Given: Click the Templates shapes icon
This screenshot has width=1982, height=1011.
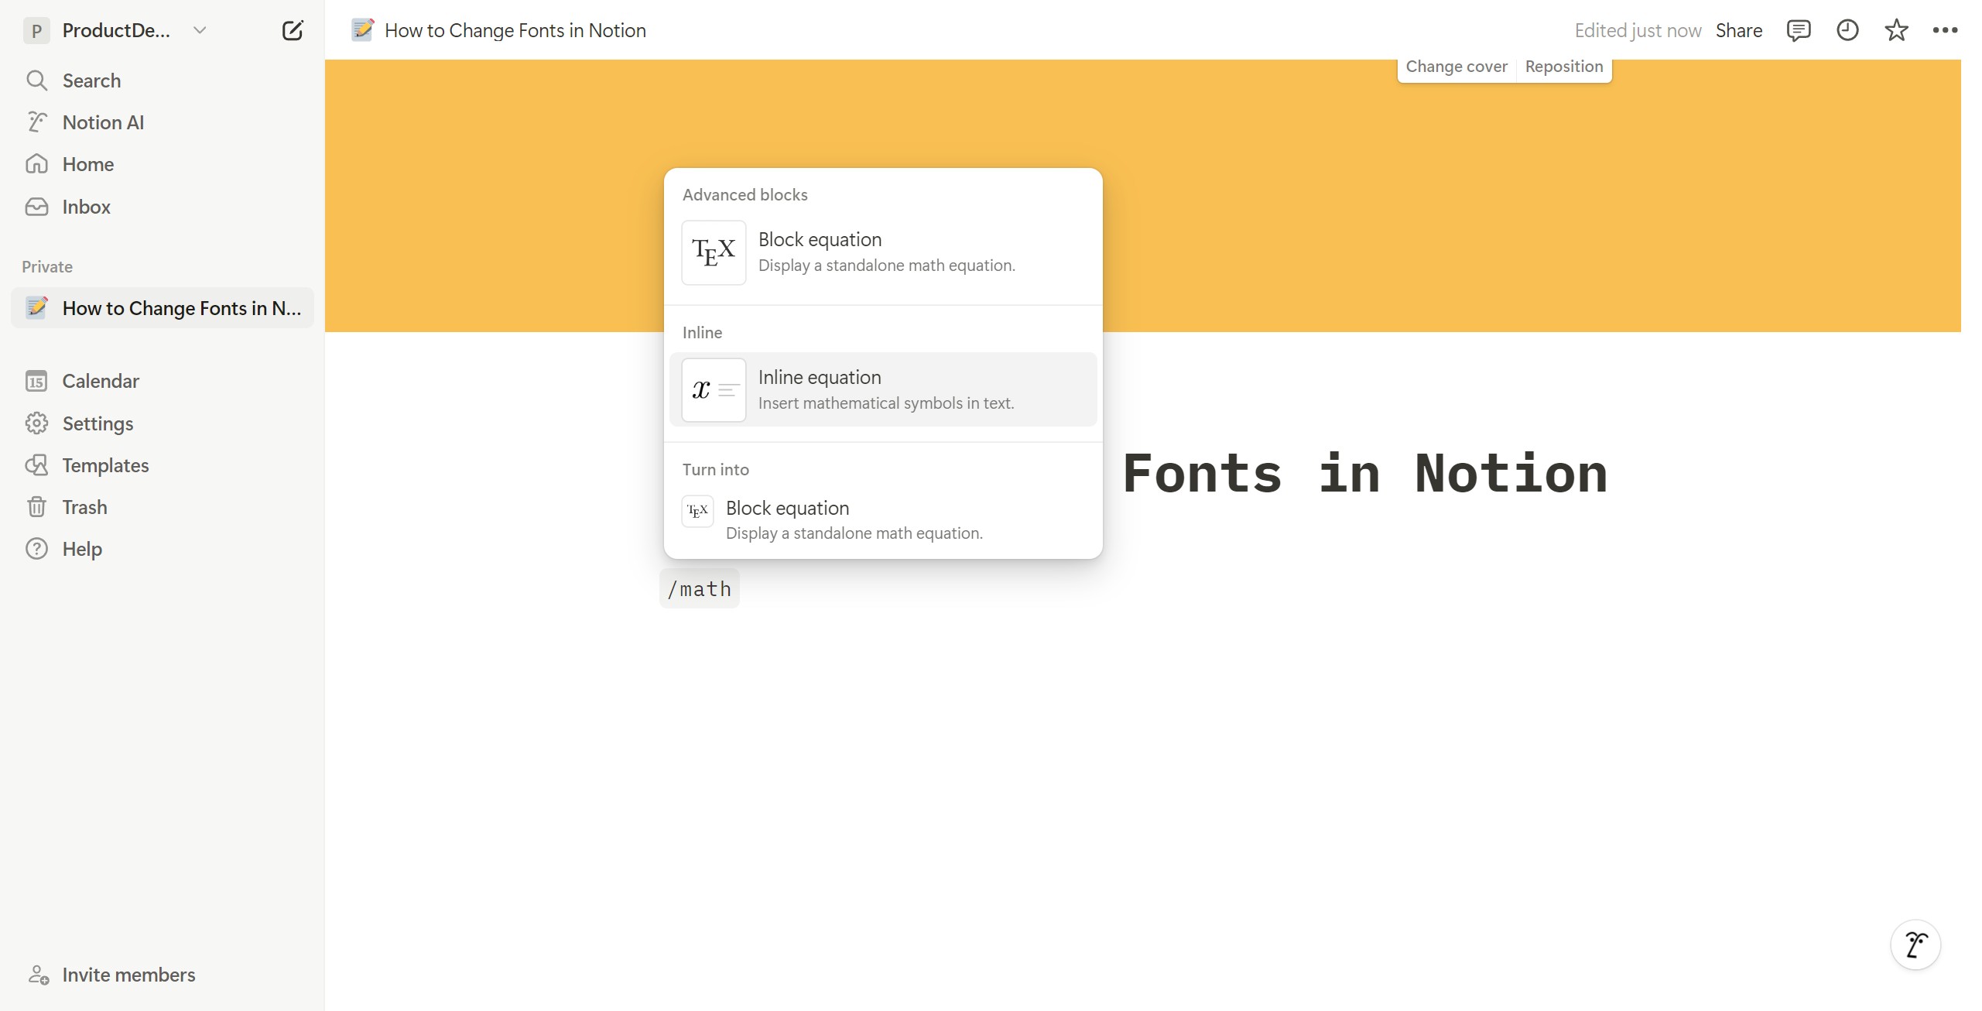Looking at the screenshot, I should [x=36, y=465].
